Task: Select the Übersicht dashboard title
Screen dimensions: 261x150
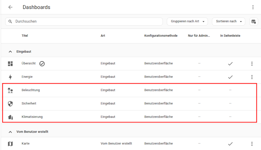Action: (29, 63)
